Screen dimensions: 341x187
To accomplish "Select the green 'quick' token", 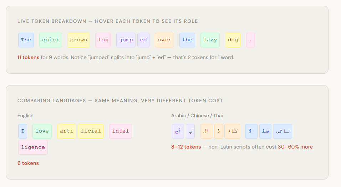I will point(51,40).
